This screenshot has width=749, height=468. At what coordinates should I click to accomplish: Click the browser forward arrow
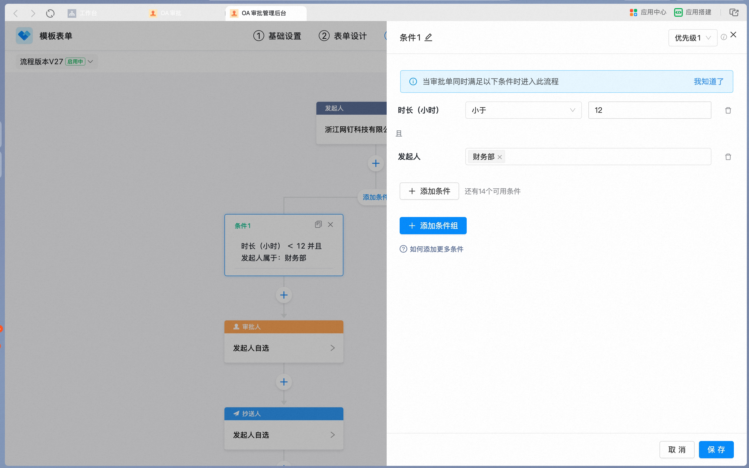[x=33, y=13]
